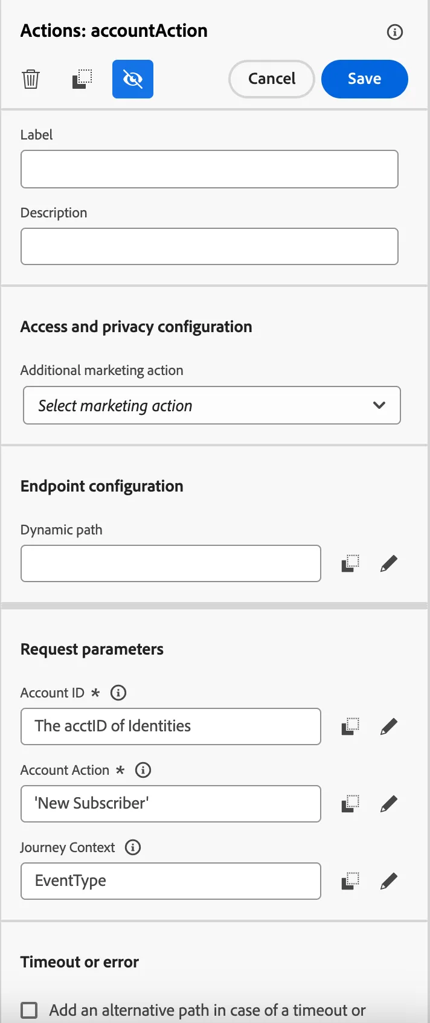Click the info icon beside Actions: accountAction
The width and height of the screenshot is (430, 1023).
point(395,32)
